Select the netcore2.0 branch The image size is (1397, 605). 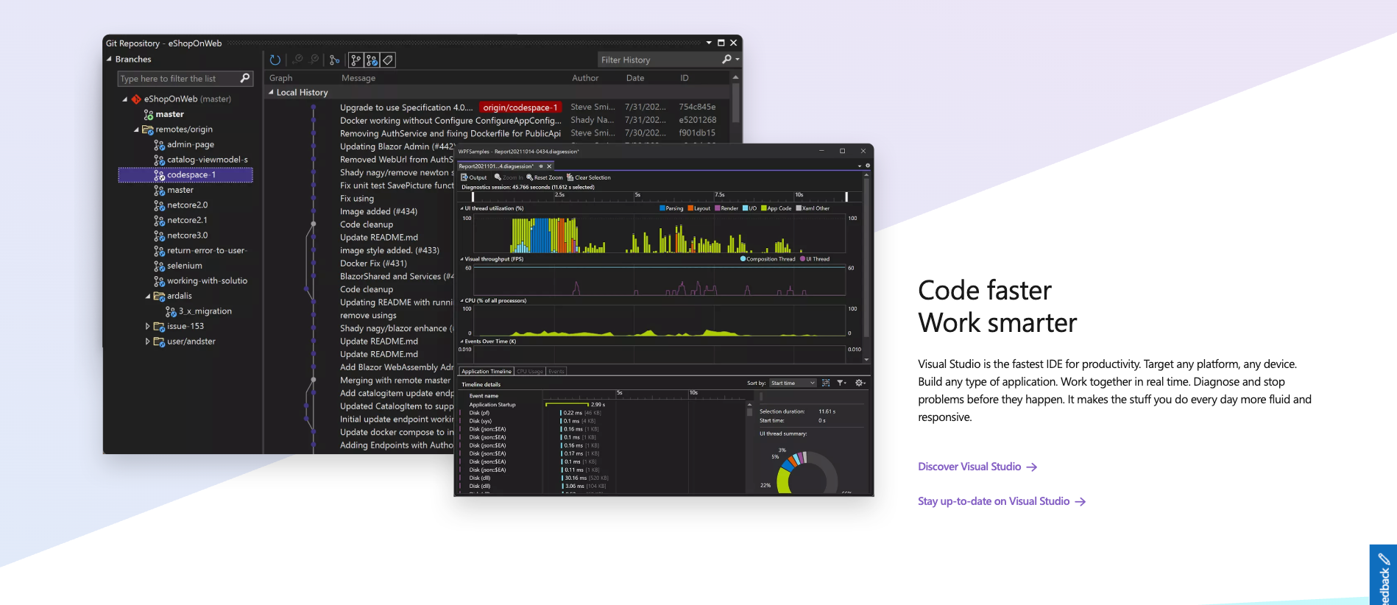point(187,205)
